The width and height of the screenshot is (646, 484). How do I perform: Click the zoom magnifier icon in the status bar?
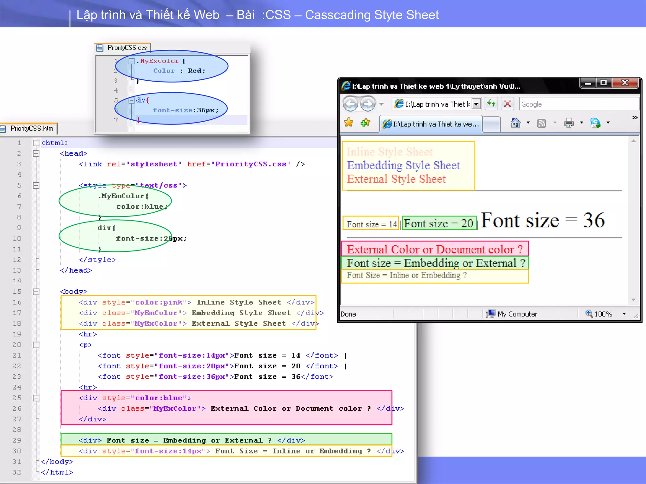click(589, 313)
